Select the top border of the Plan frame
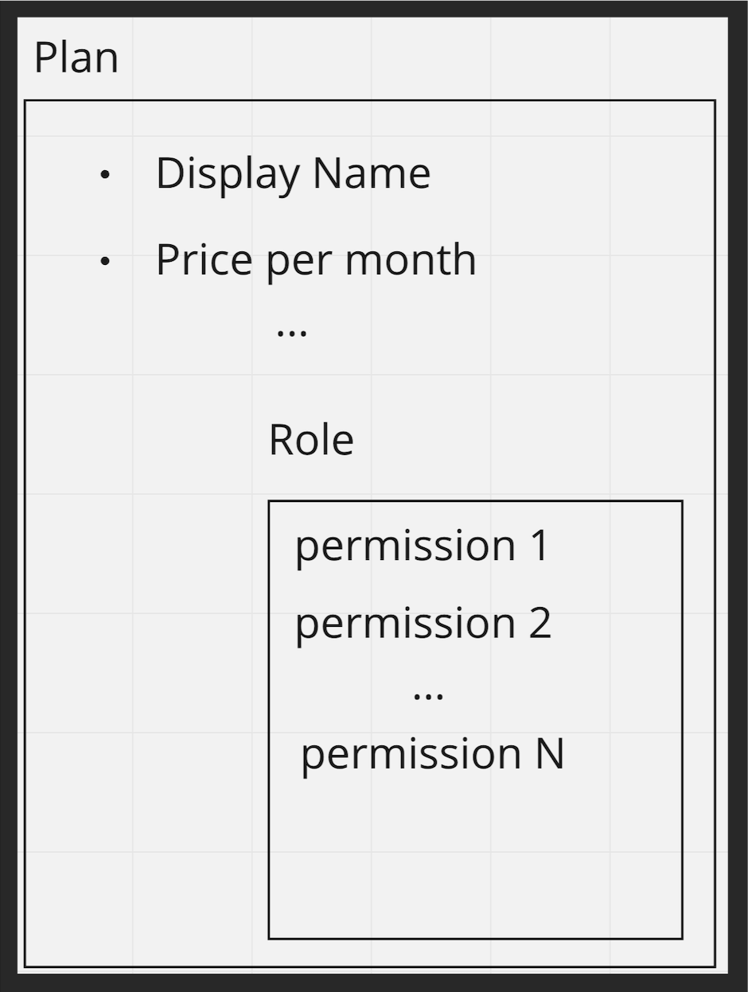The height and width of the screenshot is (992, 748). coord(370,101)
